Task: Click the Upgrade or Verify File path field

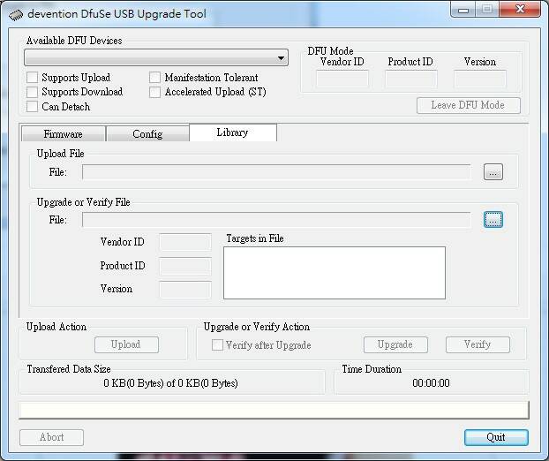Action: pos(276,220)
